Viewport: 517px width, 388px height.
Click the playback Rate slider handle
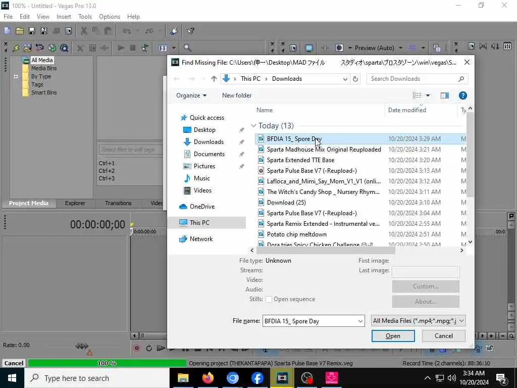tap(82, 346)
